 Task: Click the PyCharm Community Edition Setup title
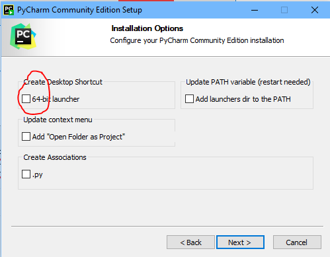coord(79,10)
